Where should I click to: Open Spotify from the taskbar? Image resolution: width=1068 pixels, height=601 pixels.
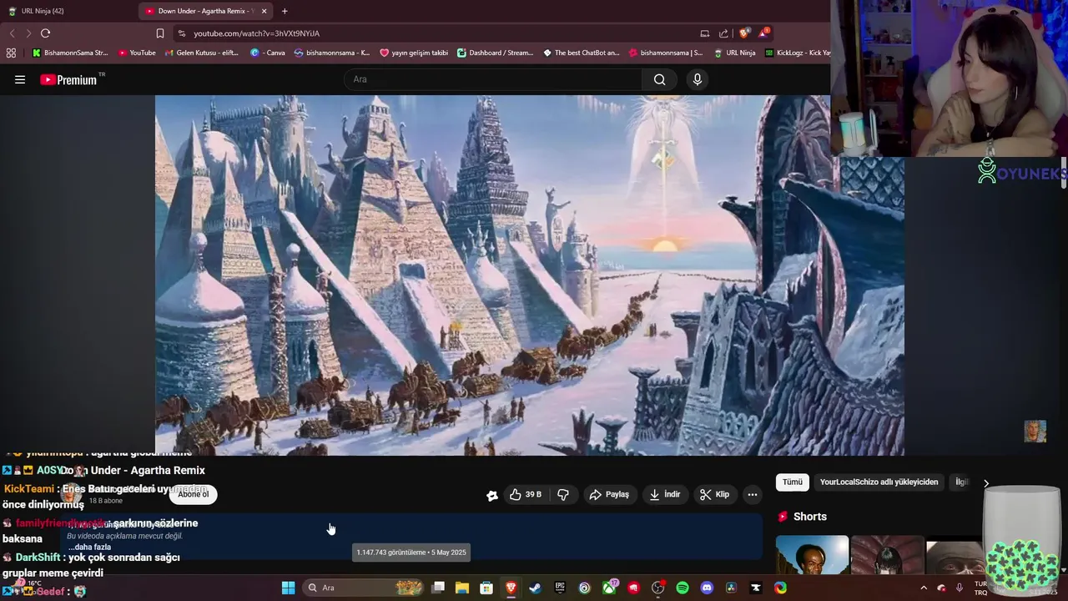[x=683, y=588]
